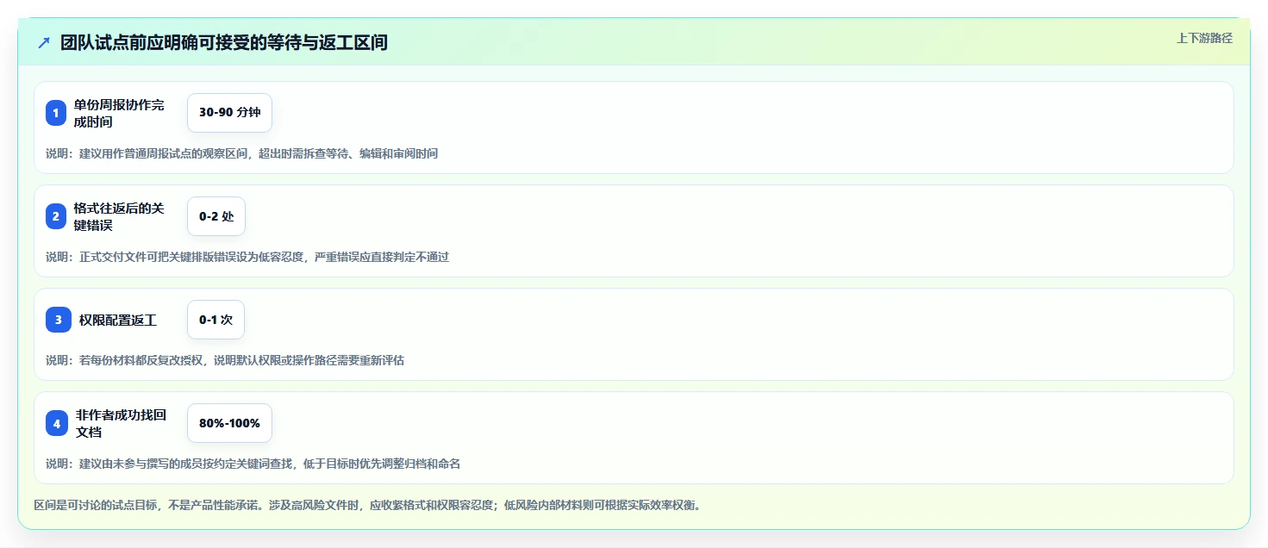Click the 上下游路径 label in the header

coord(1204,38)
